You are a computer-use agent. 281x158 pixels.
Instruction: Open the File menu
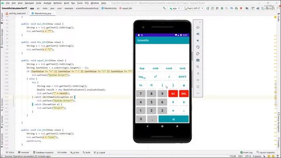click(8, 3)
